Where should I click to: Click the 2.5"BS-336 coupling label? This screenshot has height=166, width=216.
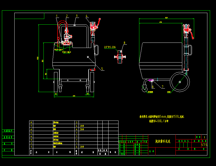(x=110, y=47)
